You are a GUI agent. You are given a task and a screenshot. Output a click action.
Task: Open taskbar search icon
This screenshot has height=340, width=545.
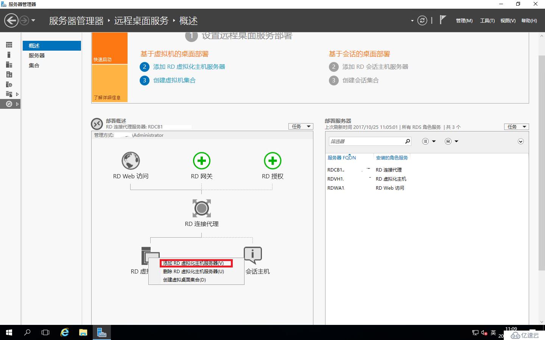27,332
